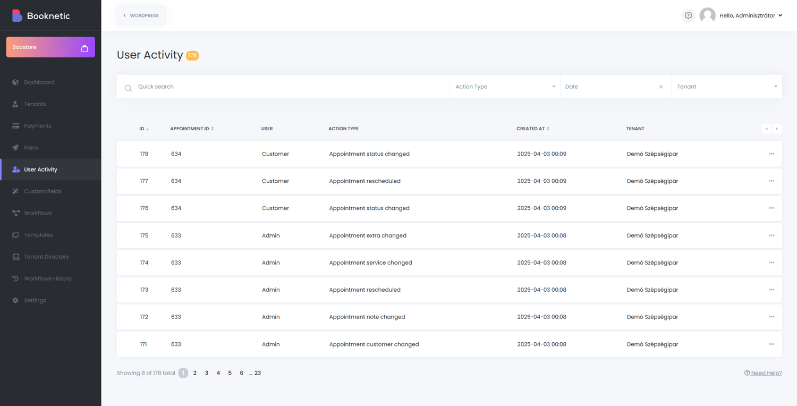Open the Boostore shopping bag icon
This screenshot has height=406, width=797.
click(84, 48)
